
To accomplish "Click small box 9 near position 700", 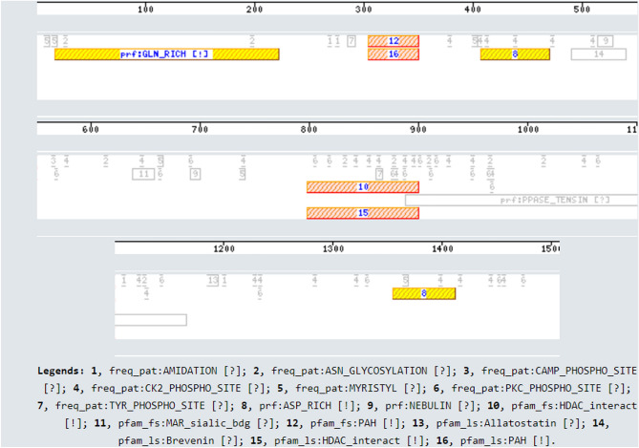I will pyautogui.click(x=195, y=174).
